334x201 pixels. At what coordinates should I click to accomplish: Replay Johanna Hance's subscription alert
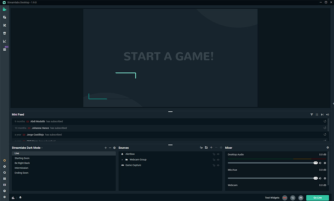(324, 128)
